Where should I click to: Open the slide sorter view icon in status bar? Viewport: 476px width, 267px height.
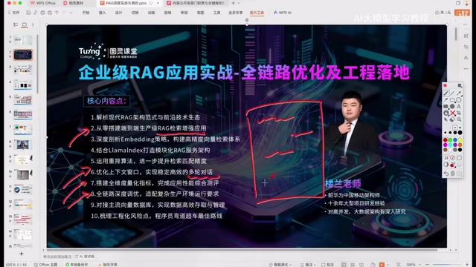click(x=352, y=264)
